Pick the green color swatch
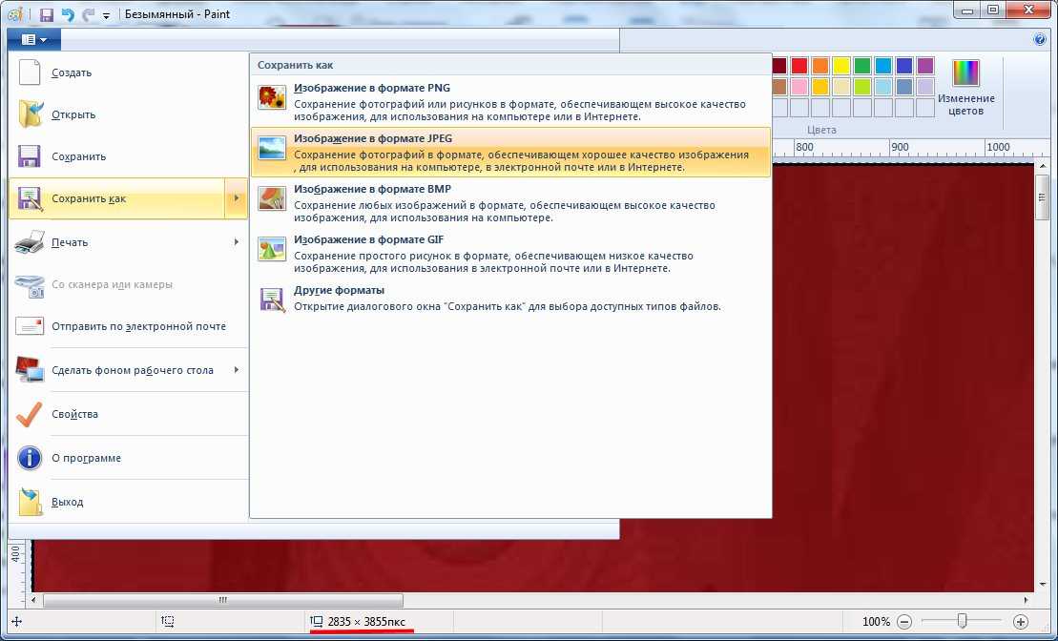 (862, 66)
